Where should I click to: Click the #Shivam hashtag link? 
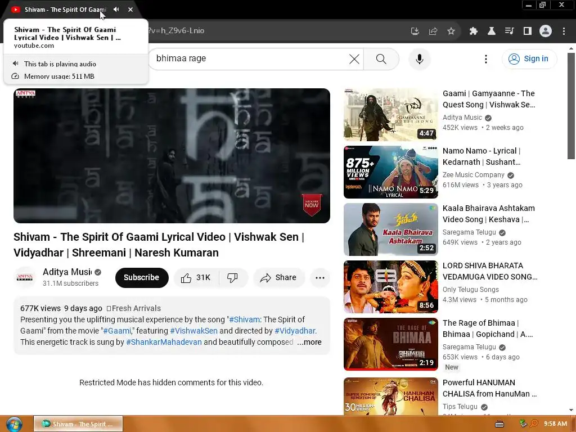point(245,319)
